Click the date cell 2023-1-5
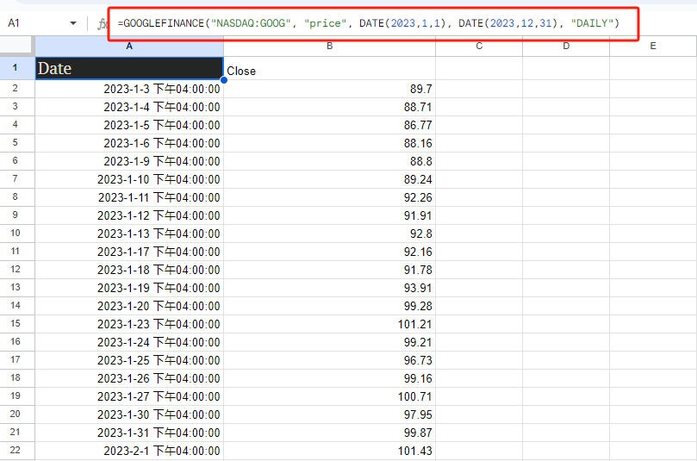 coord(129,125)
